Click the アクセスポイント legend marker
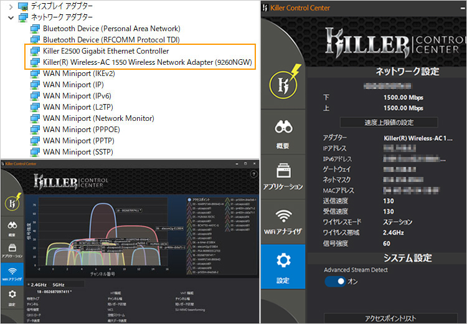 pos(189,199)
